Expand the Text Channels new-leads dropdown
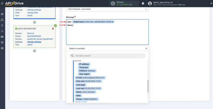The width and height of the screenshot is (213, 109). (x=107, y=9)
